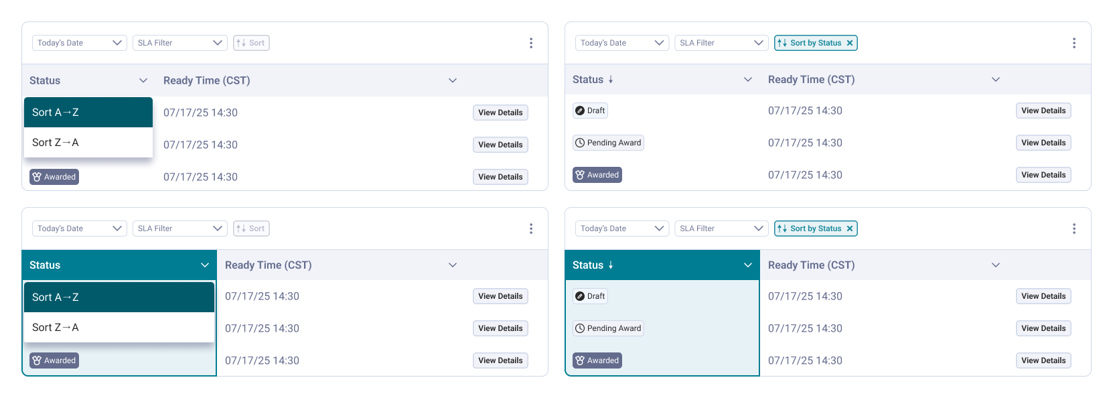View Details for Draft row in highlighted column panel

coord(1043,296)
